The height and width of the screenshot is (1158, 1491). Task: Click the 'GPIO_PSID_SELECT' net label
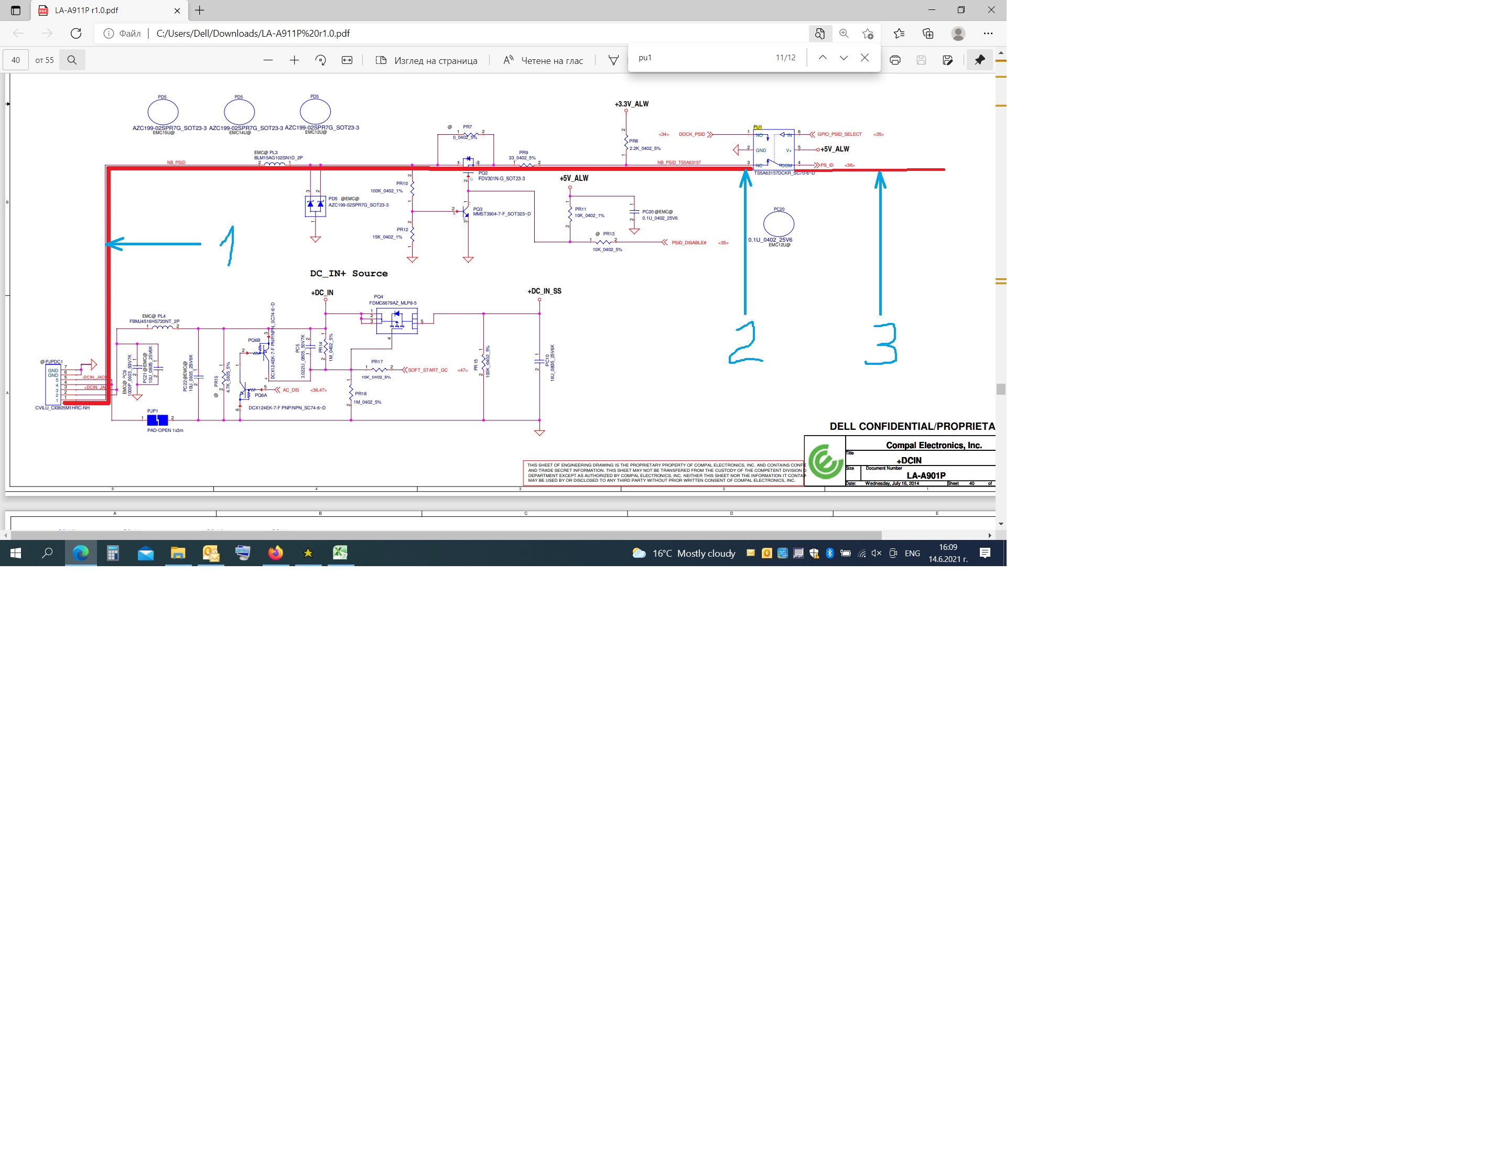click(840, 135)
